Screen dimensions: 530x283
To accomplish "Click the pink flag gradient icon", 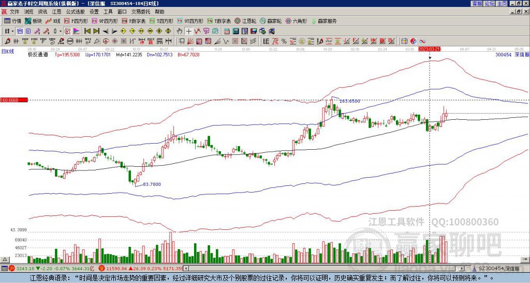I will coord(77,32).
